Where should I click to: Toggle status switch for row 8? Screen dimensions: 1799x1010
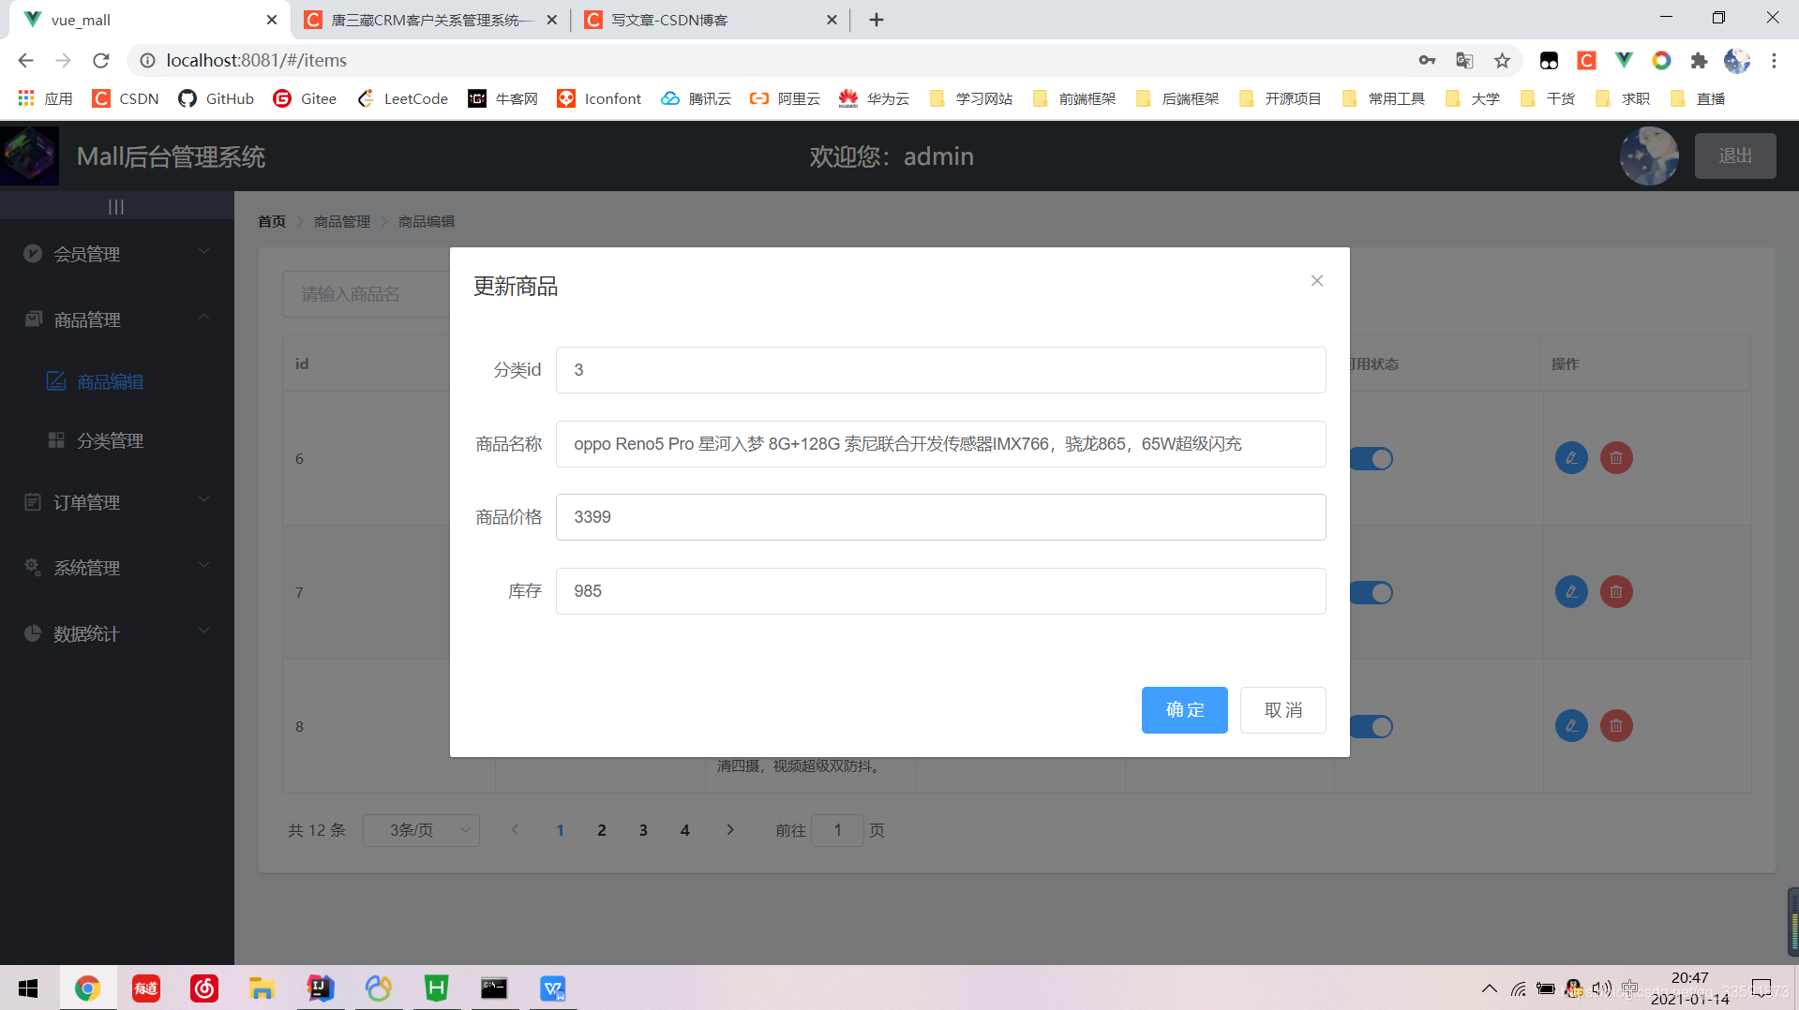point(1372,727)
